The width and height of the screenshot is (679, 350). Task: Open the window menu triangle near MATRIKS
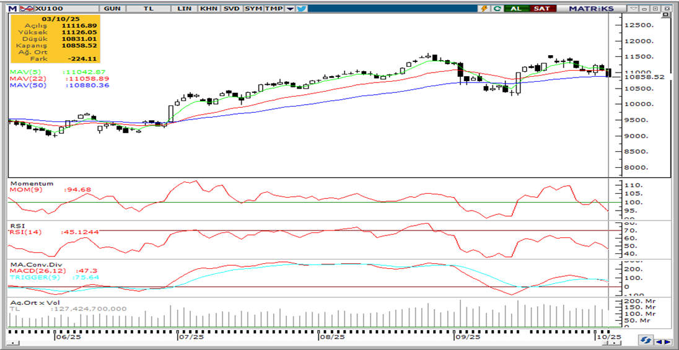(x=633, y=9)
